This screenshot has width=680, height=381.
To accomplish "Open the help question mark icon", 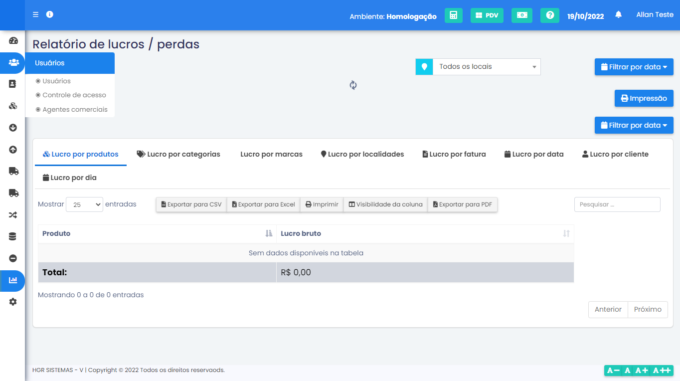I will point(550,15).
